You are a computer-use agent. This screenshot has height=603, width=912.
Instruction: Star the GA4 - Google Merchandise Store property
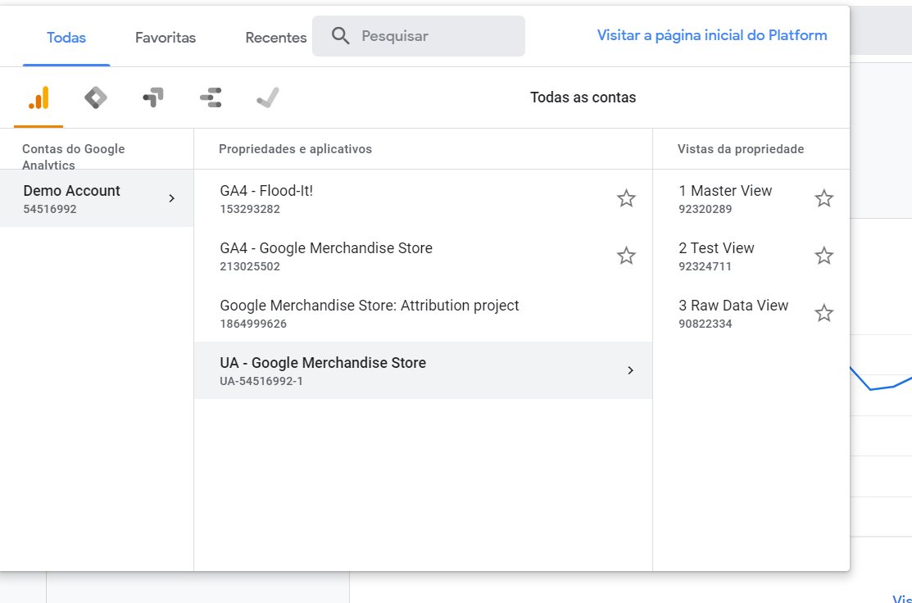pyautogui.click(x=626, y=256)
